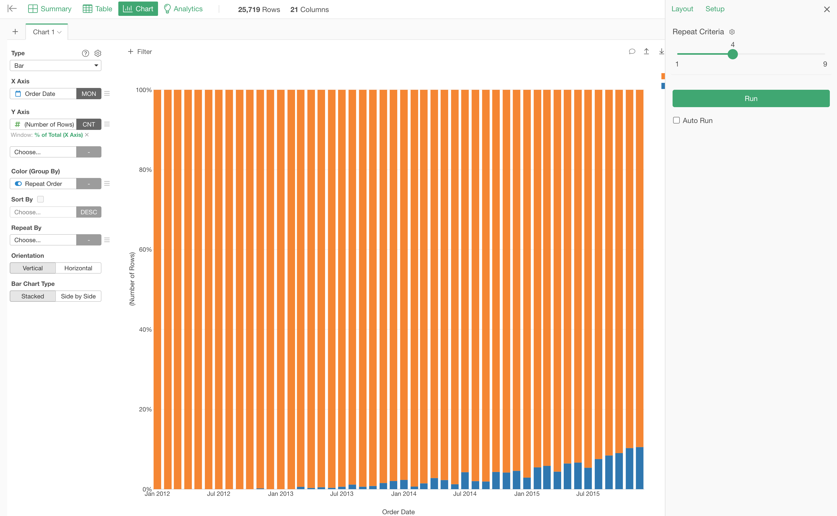
Task: Open the chart comment icon
Action: pyautogui.click(x=632, y=52)
